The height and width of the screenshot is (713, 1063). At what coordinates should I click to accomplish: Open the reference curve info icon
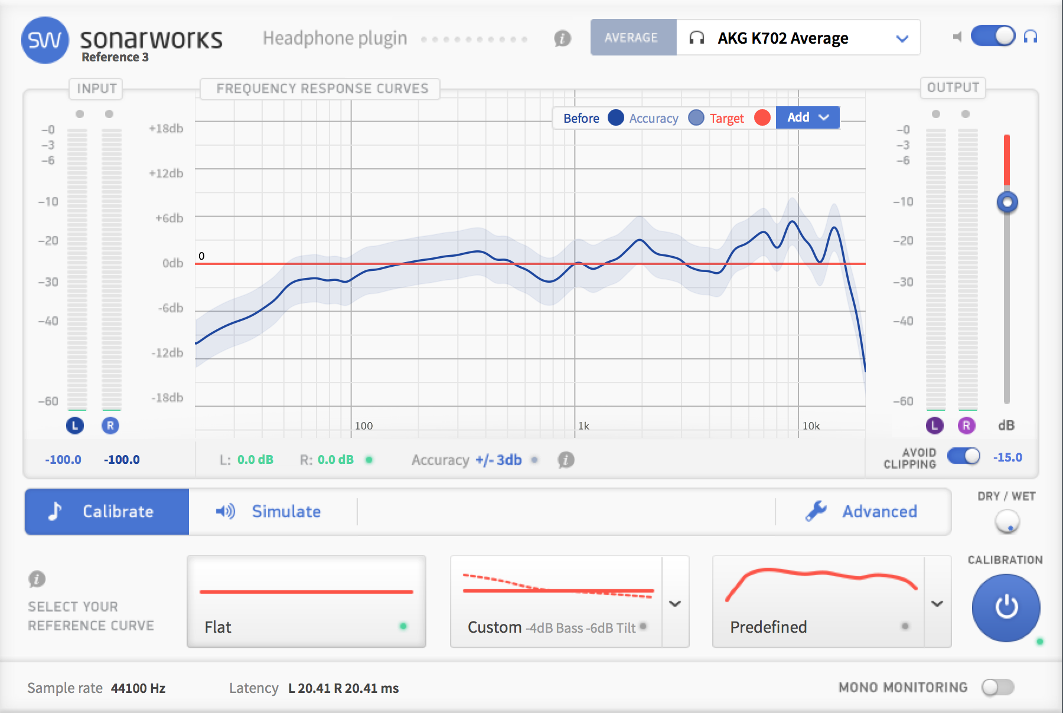click(37, 579)
